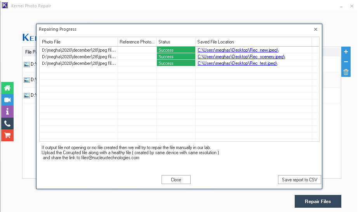Click the Saved File Location column header
Viewport: 358px width, 212px height.
tap(254, 42)
